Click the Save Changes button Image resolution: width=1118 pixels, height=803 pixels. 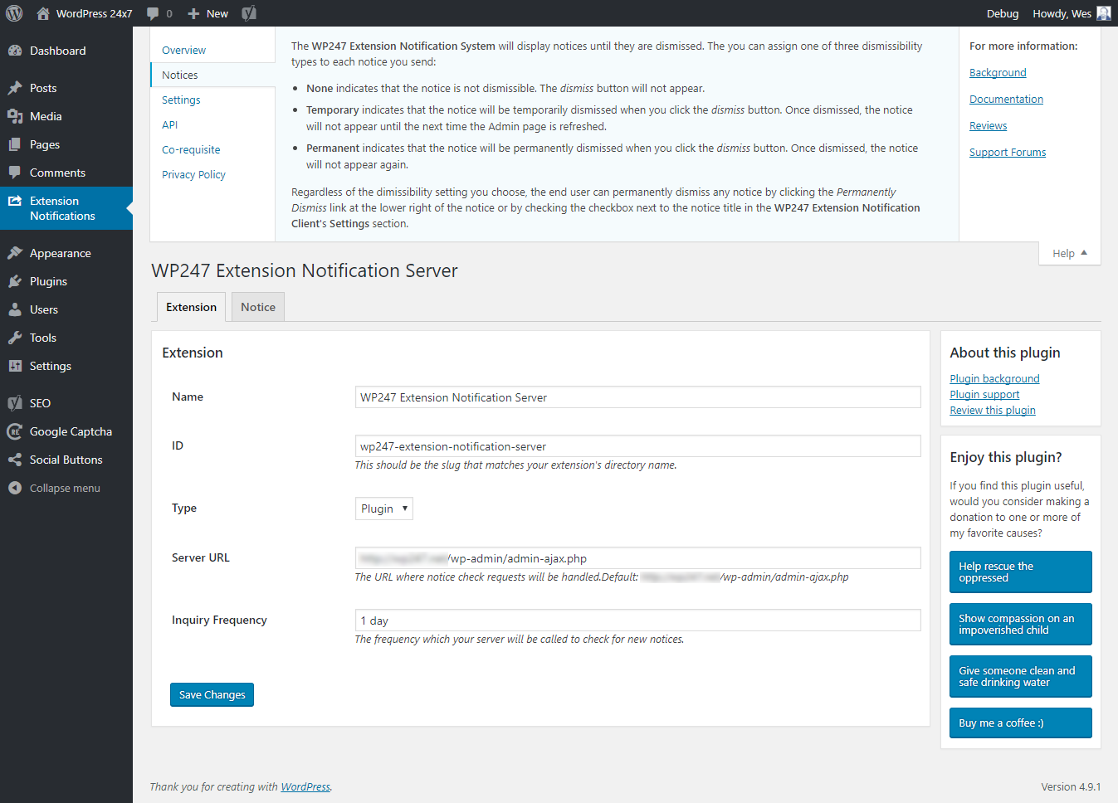coord(212,694)
